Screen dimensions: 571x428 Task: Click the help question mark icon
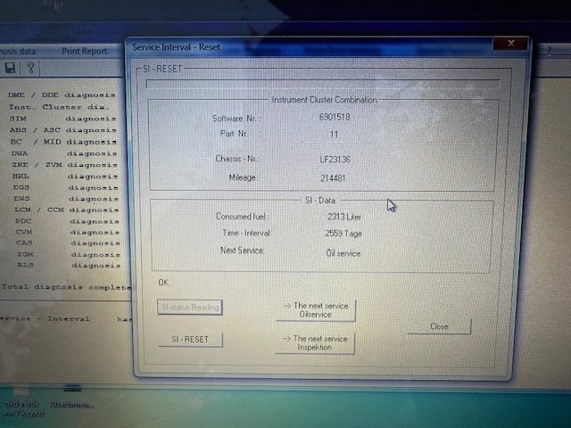tap(29, 68)
